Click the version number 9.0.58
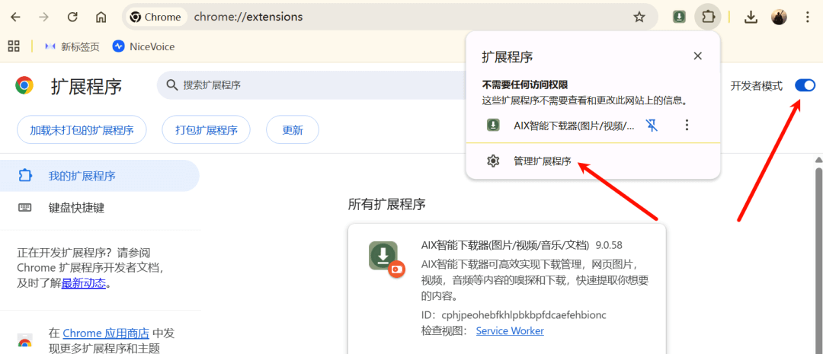Image resolution: width=823 pixels, height=354 pixels. click(x=610, y=245)
